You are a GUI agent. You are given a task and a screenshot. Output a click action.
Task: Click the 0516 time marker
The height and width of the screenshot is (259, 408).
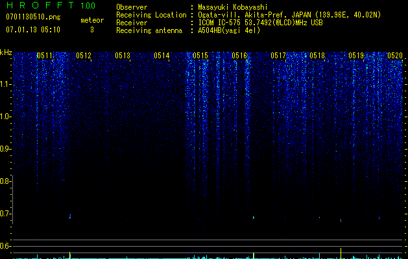[239, 56]
